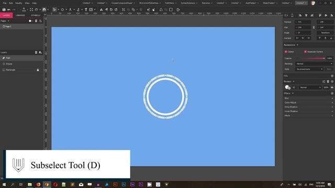335x188 pixels.
Task: Click the Rotate counter-clockwise icon
Action: coord(111,9)
